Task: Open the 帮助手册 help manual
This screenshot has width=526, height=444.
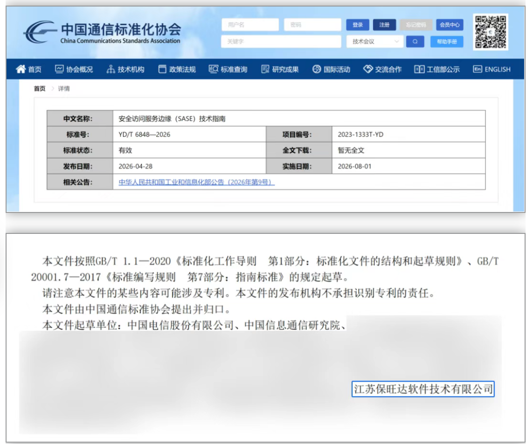Action: coord(447,41)
